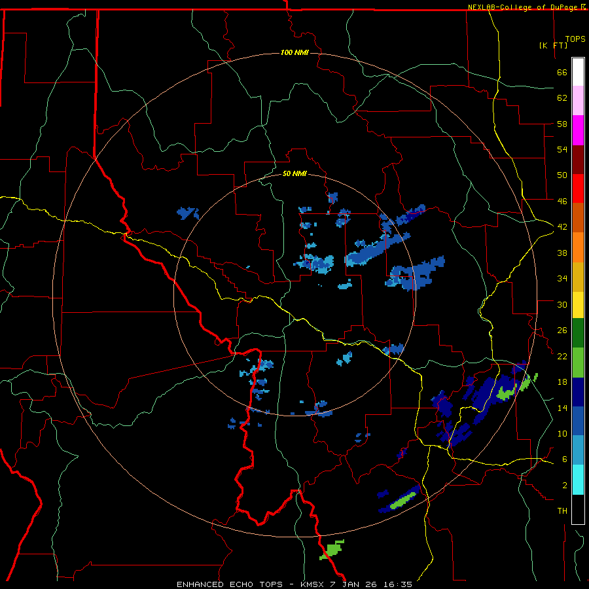
Task: Click the "46" legend value
Action: tap(562, 202)
